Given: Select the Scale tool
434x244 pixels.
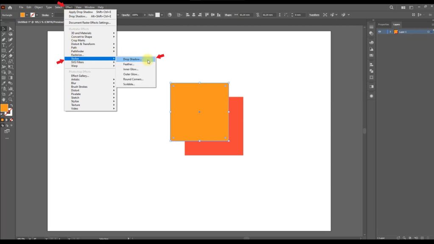Looking at the screenshot, I should [x=11, y=61].
